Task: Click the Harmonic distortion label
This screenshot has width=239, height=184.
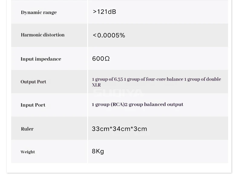Action: [x=43, y=35]
